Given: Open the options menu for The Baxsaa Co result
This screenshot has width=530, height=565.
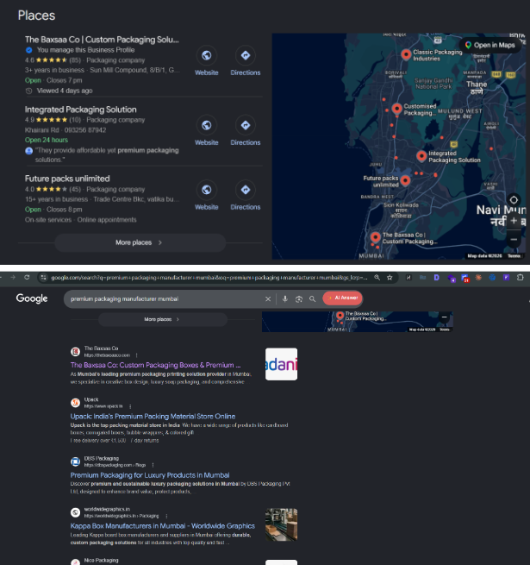Looking at the screenshot, I should [x=136, y=355].
